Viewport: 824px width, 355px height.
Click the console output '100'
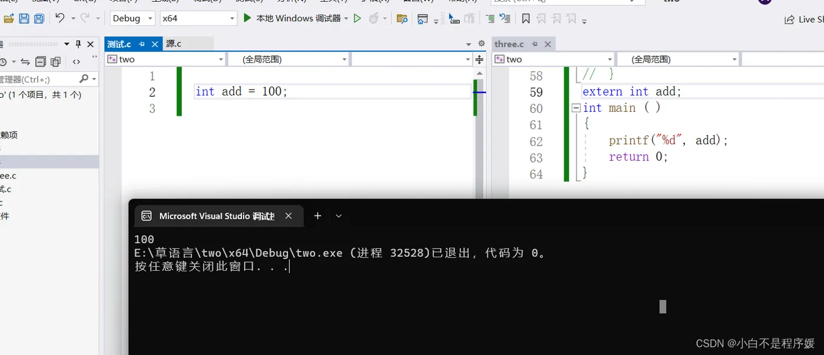(x=144, y=240)
